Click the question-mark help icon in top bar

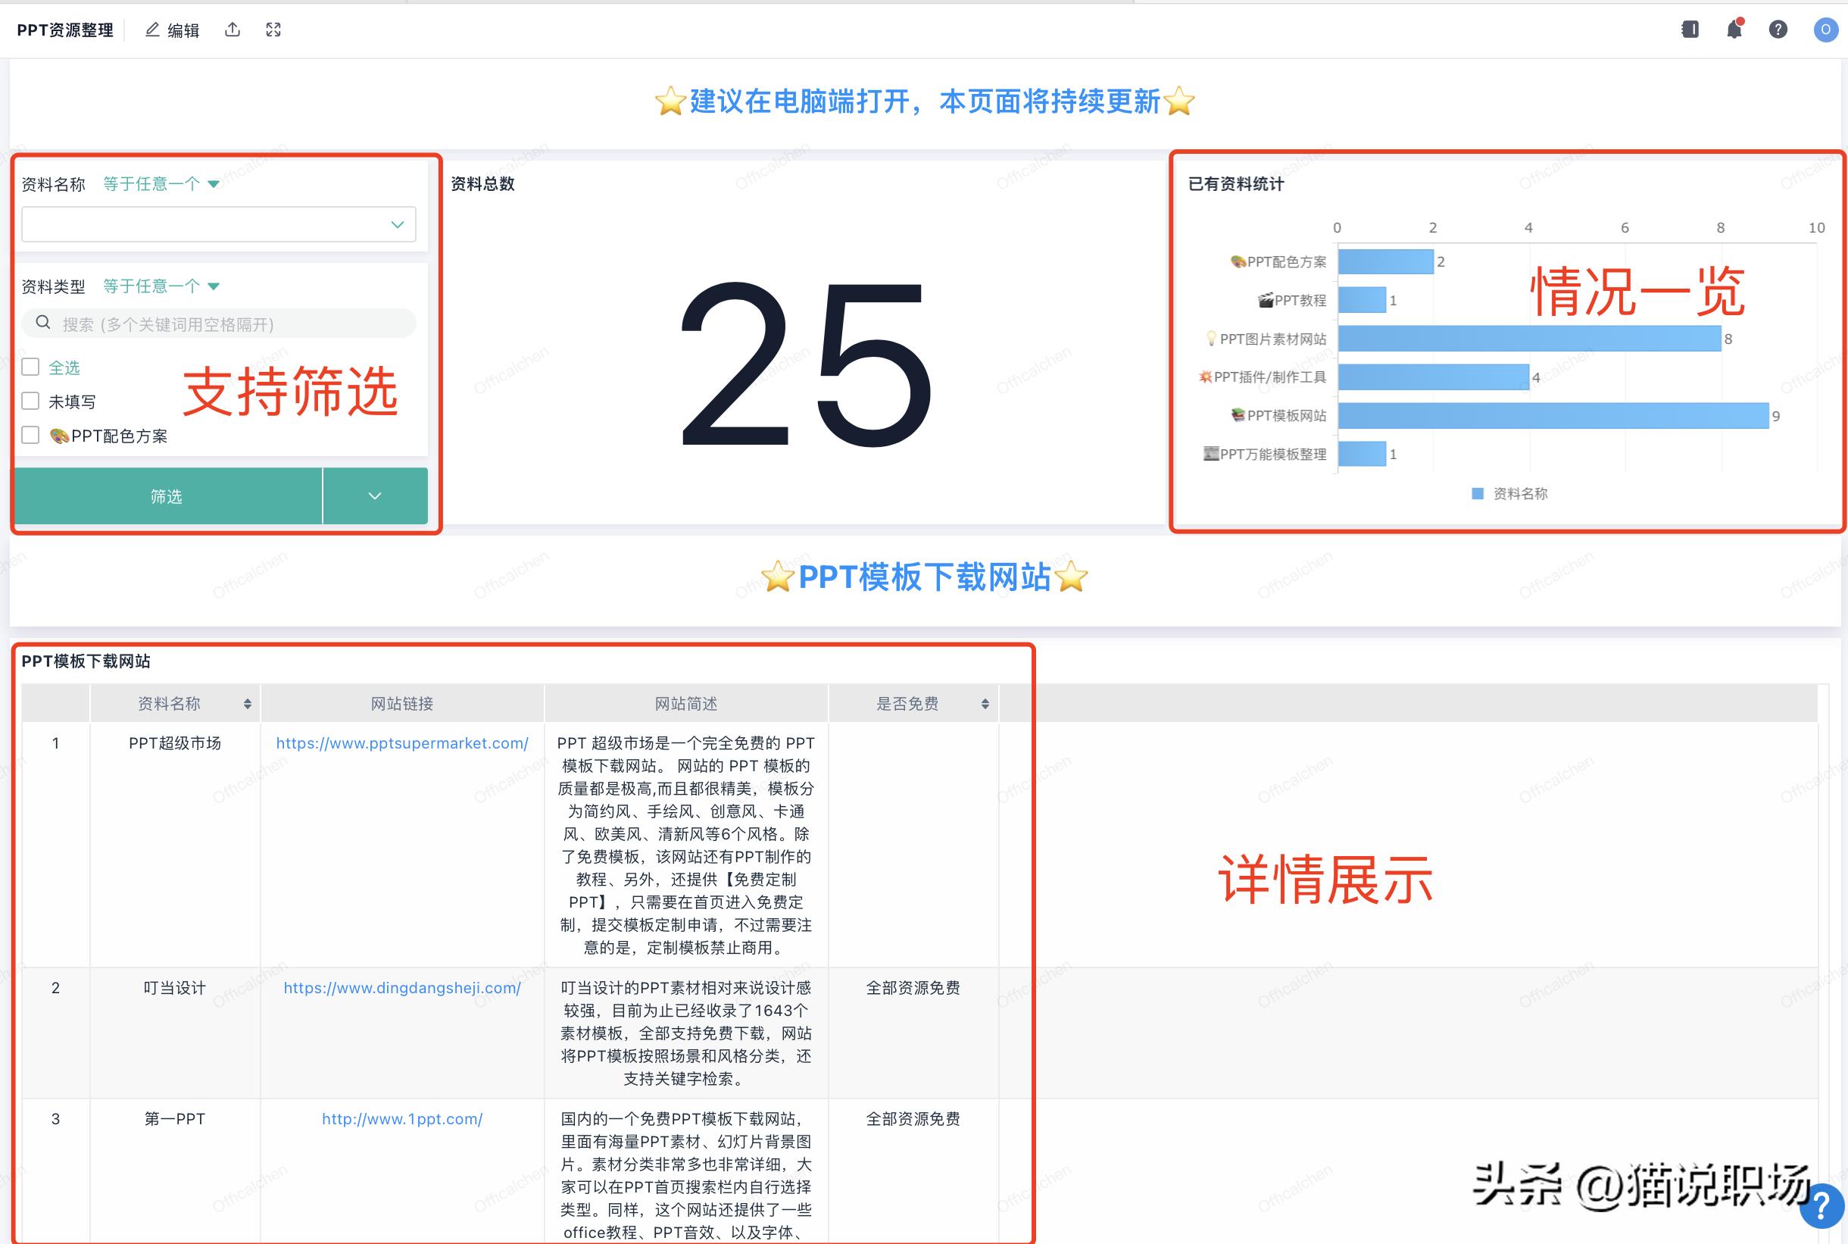tap(1778, 30)
